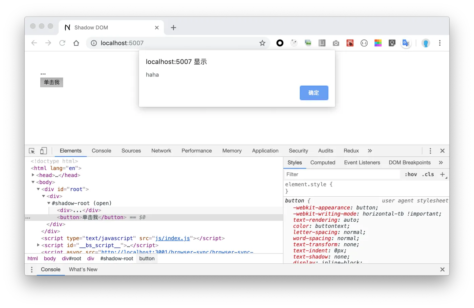474x308 pixels.
Task: Select the DOM Breakpoints sidebar tab
Action: (x=410, y=163)
